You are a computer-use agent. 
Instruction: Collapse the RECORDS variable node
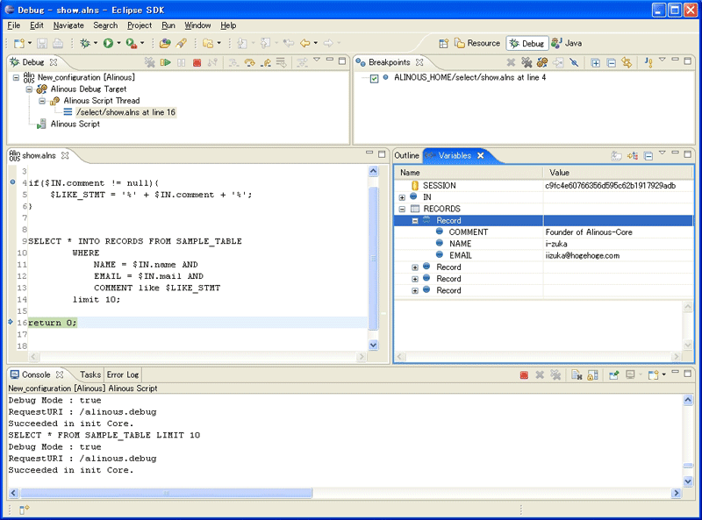tap(402, 210)
